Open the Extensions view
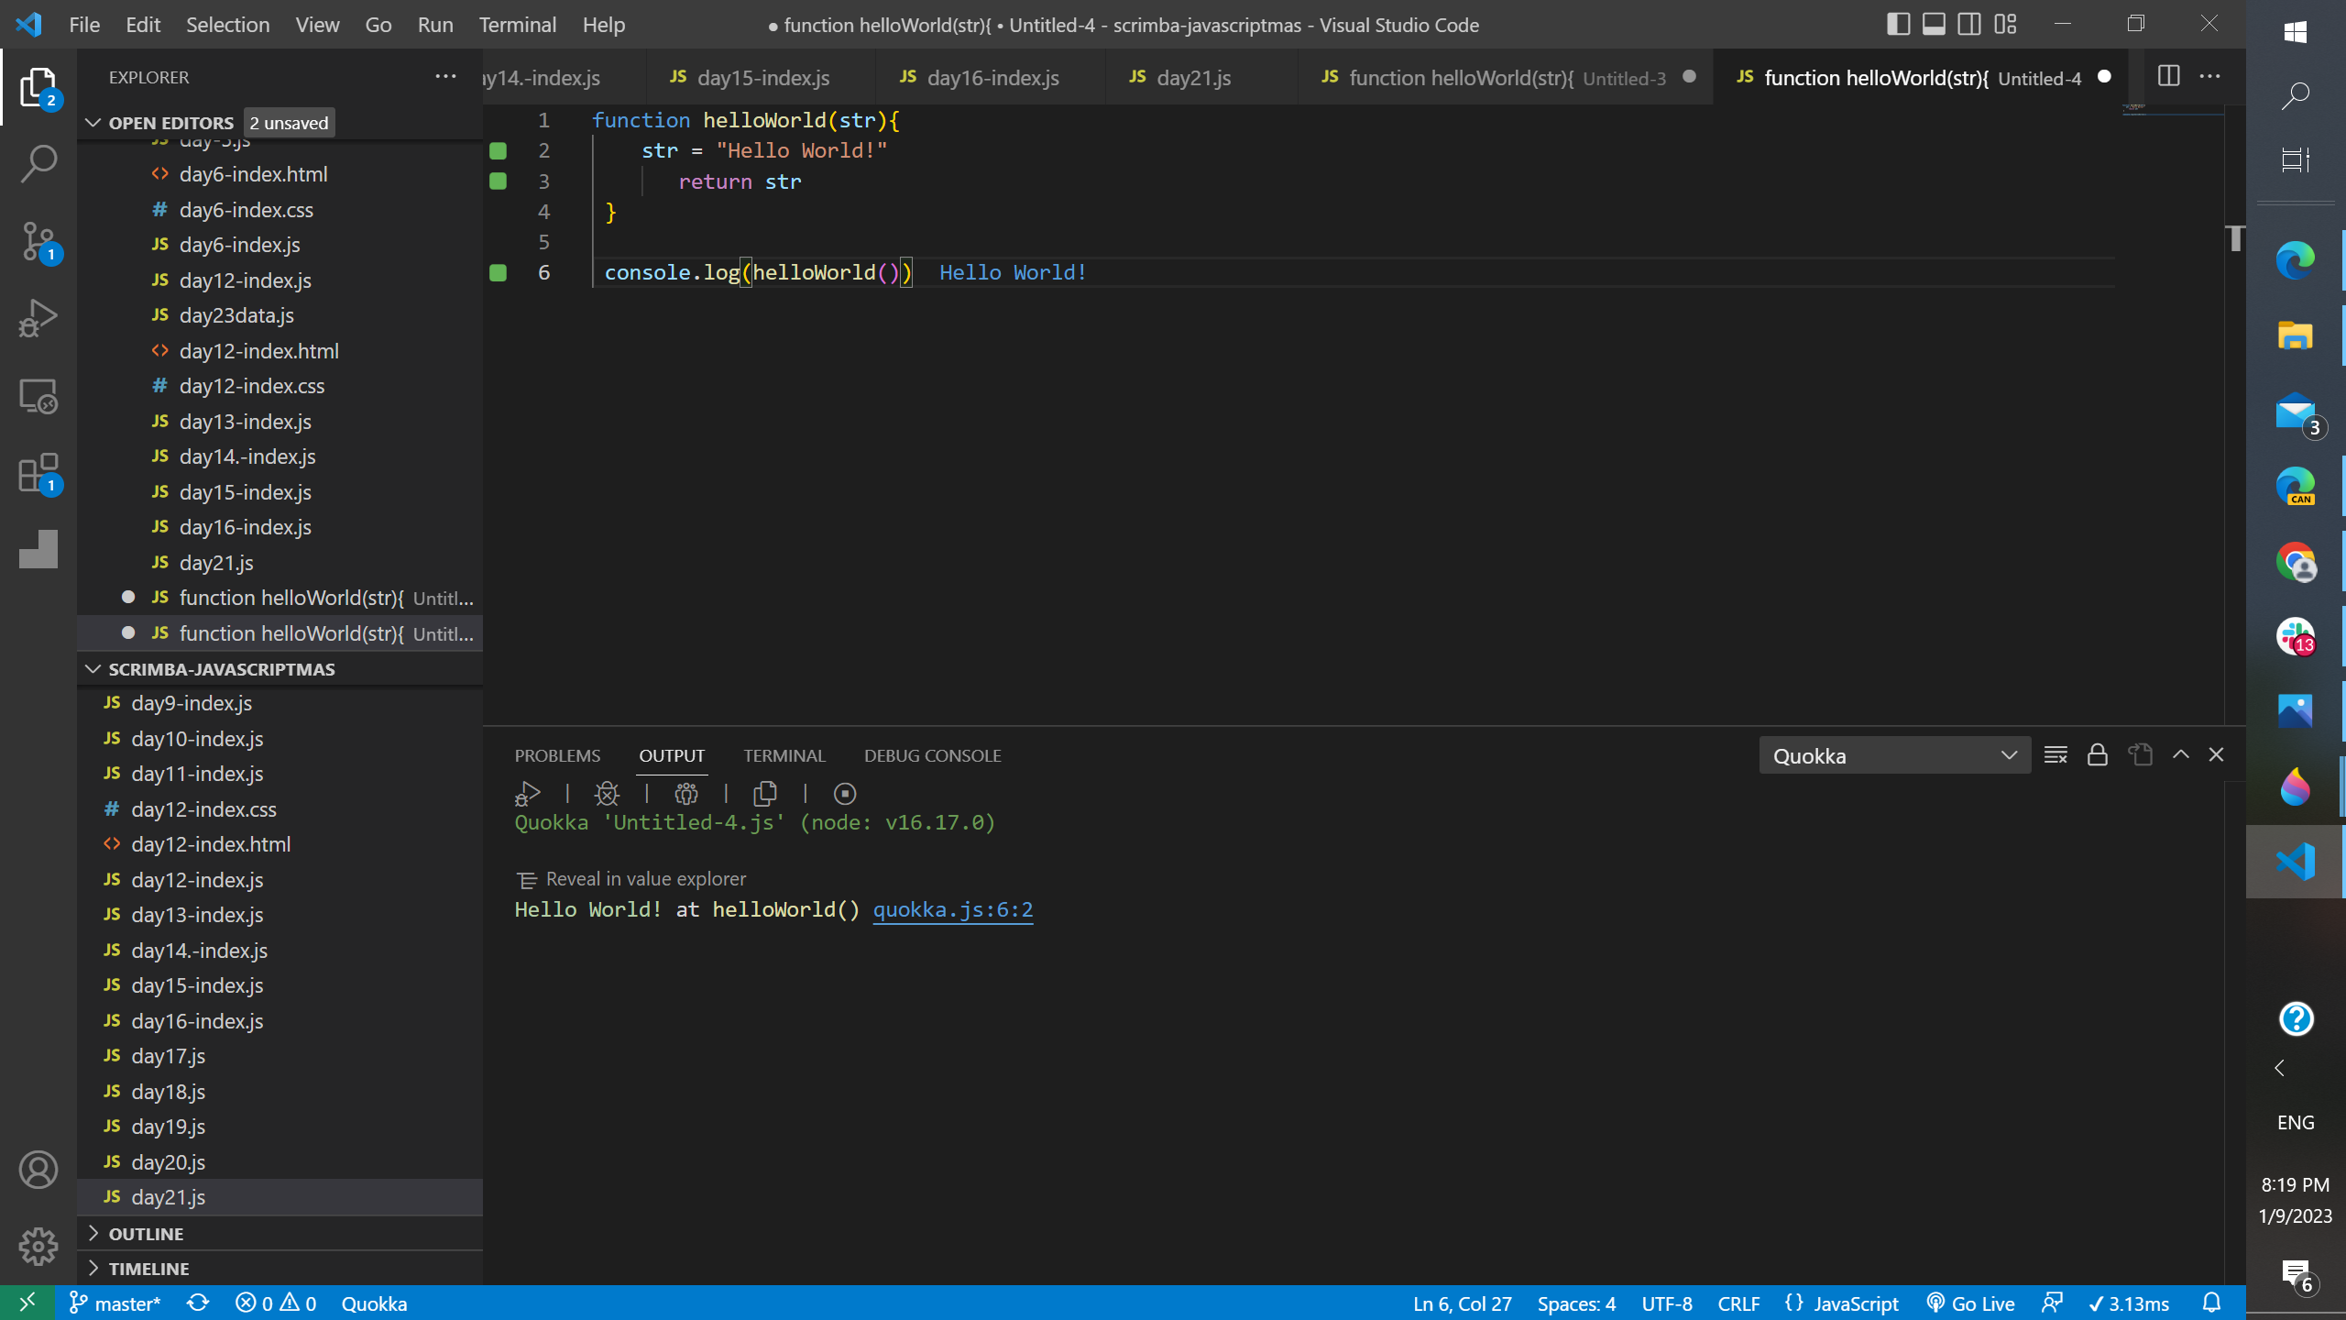The height and width of the screenshot is (1320, 2346). tap(38, 474)
